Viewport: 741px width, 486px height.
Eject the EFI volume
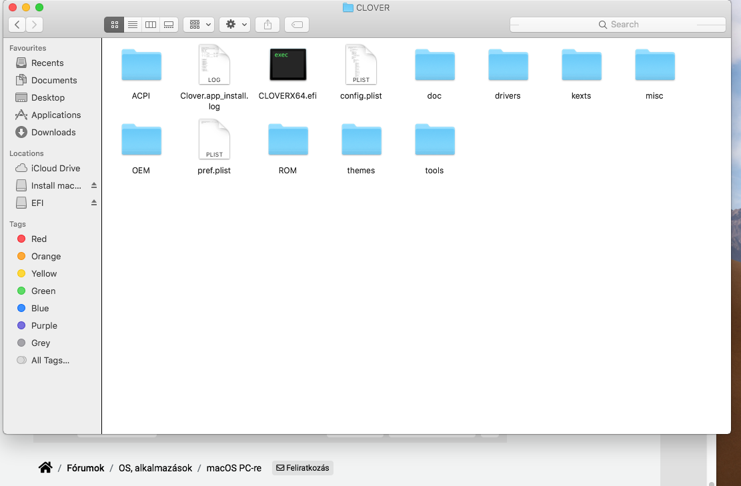pos(94,203)
